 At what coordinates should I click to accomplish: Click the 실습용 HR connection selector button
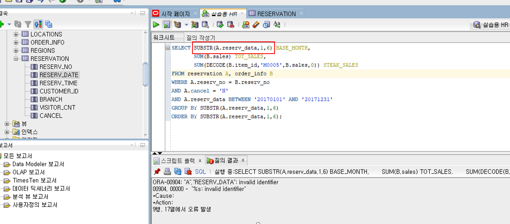pos(490,25)
